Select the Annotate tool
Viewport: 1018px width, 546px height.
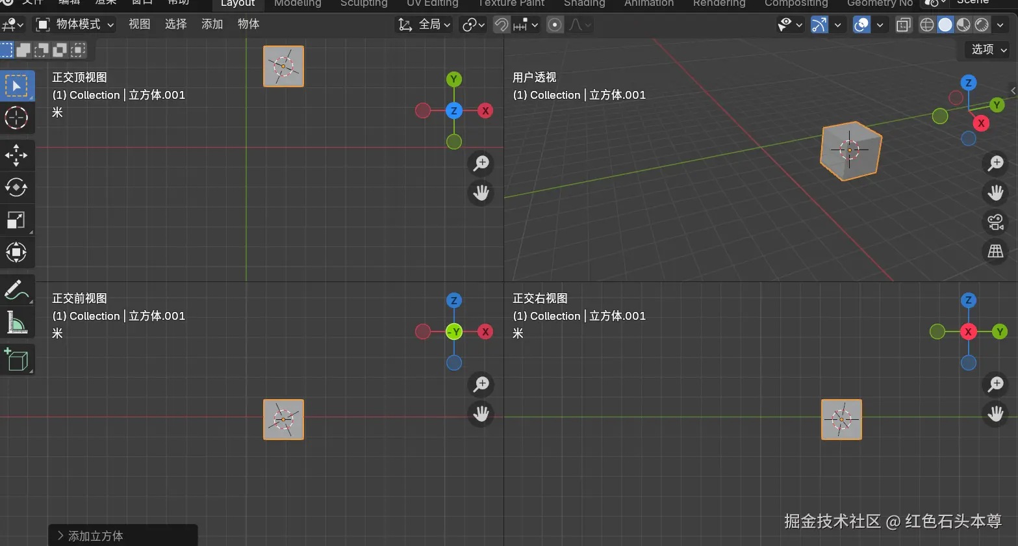[x=16, y=290]
